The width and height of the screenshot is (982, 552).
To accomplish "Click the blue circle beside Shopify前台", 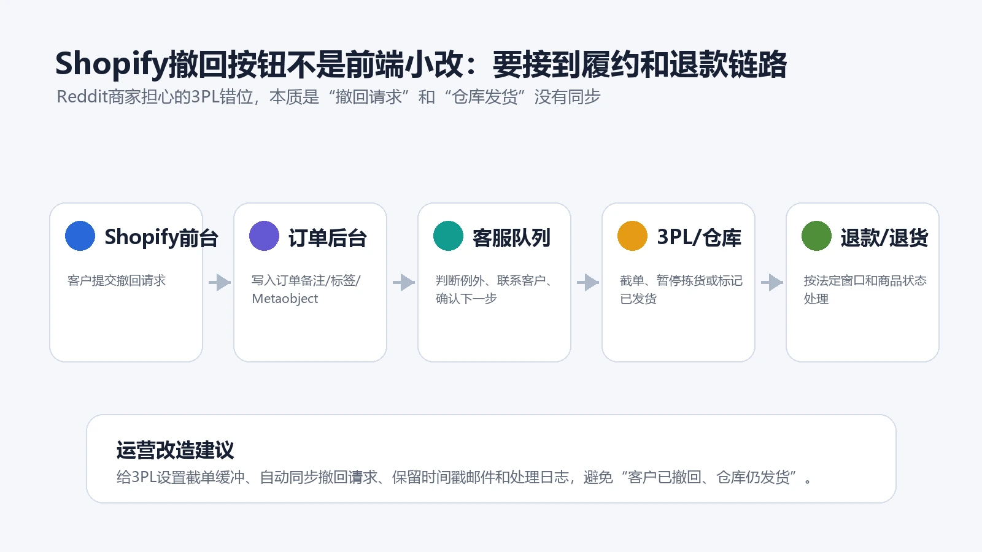I will (x=80, y=236).
